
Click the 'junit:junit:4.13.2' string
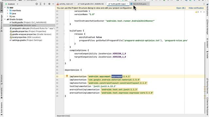[x=104, y=86]
